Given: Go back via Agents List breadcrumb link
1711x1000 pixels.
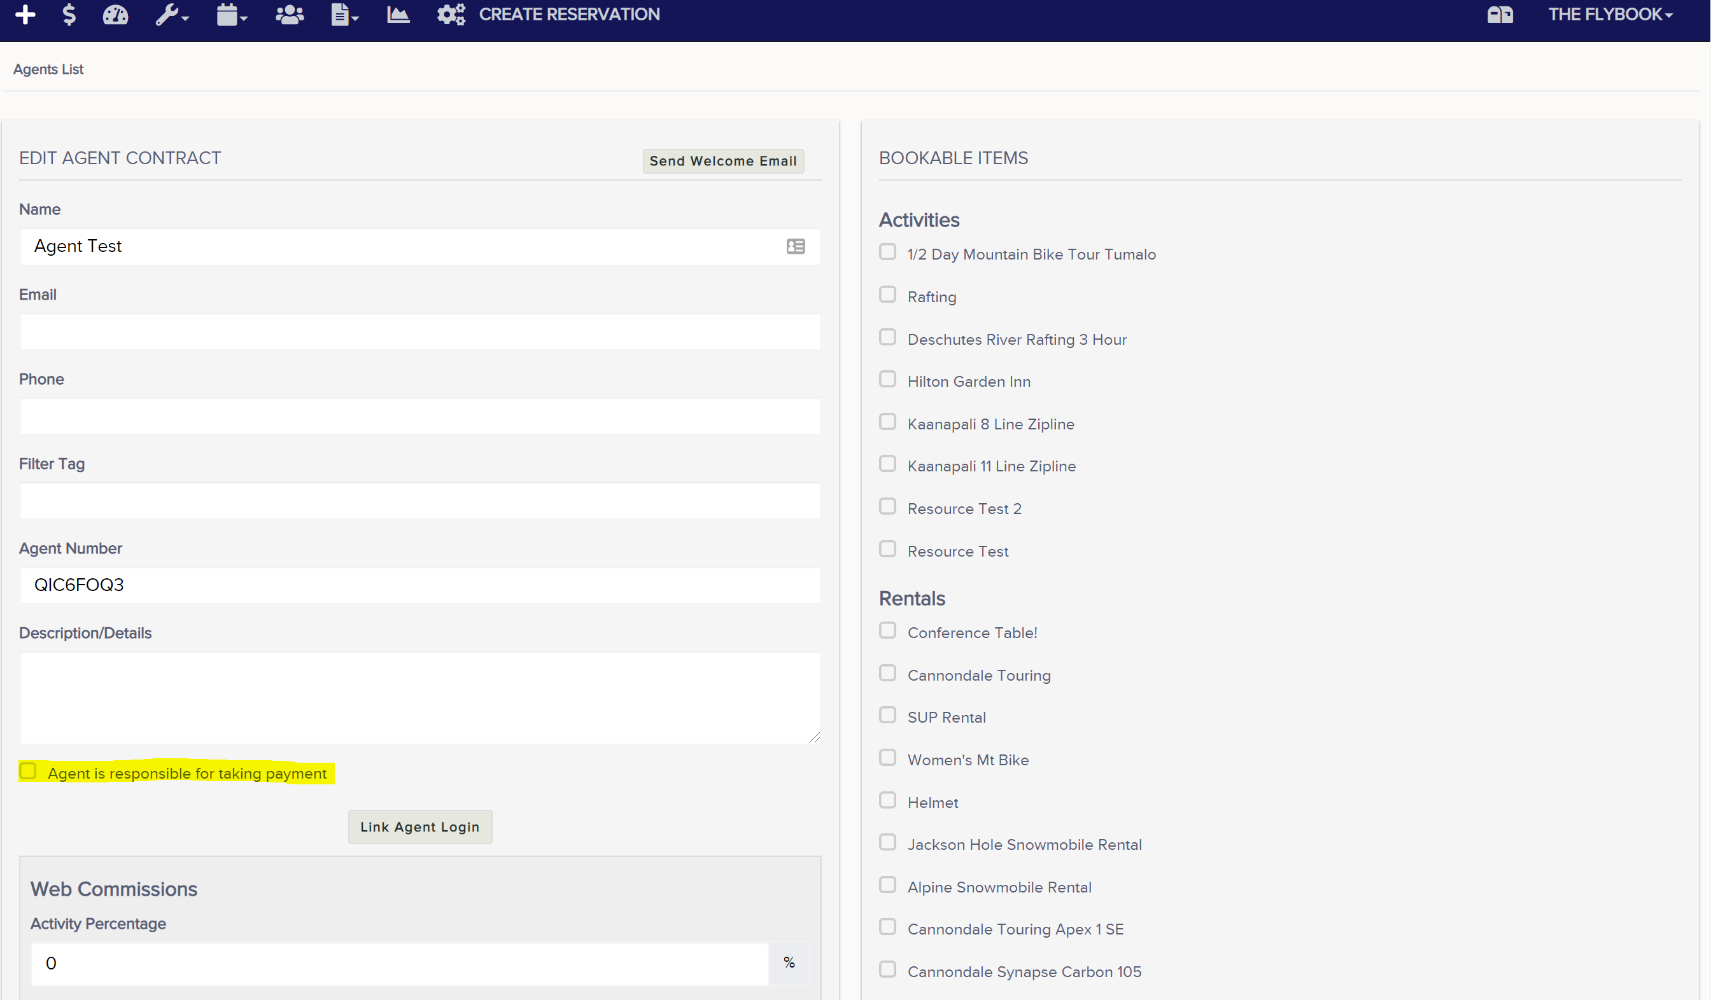Looking at the screenshot, I should pos(48,69).
